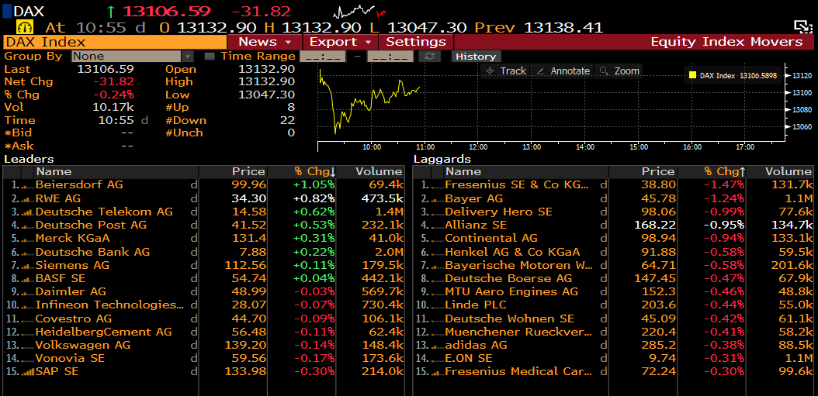Sort Laggards by Volume column header
The width and height of the screenshot is (818, 396).
point(781,171)
